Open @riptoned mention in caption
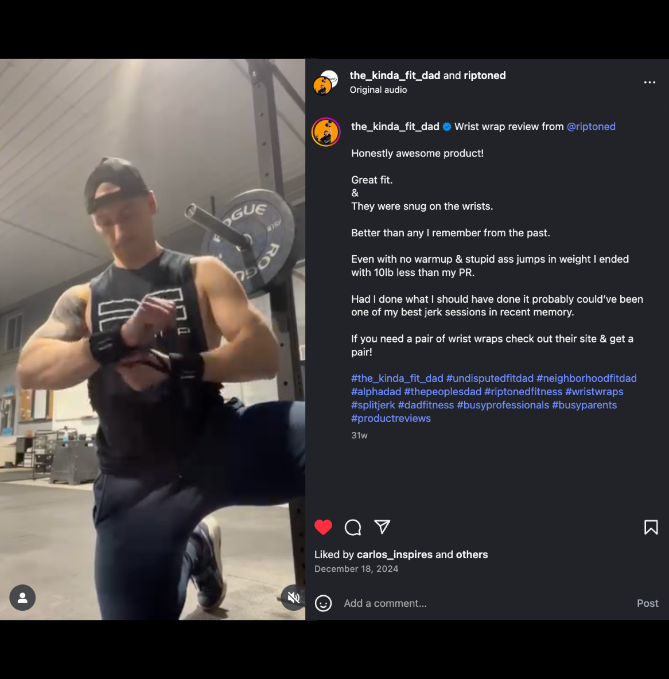 click(x=591, y=127)
